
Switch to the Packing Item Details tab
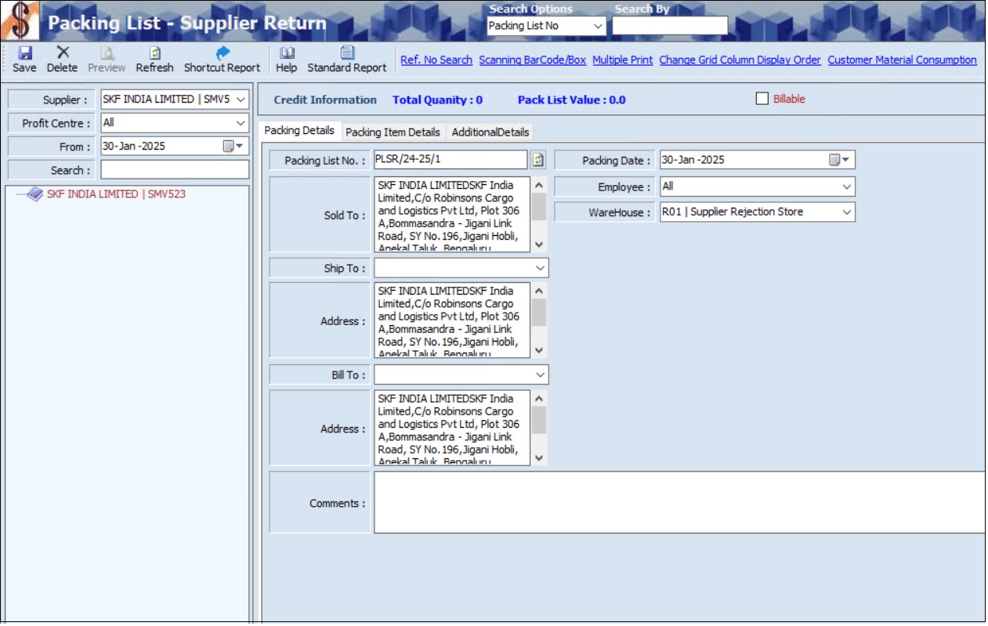(393, 132)
